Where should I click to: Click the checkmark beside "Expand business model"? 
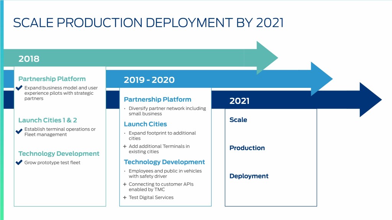point(19,88)
